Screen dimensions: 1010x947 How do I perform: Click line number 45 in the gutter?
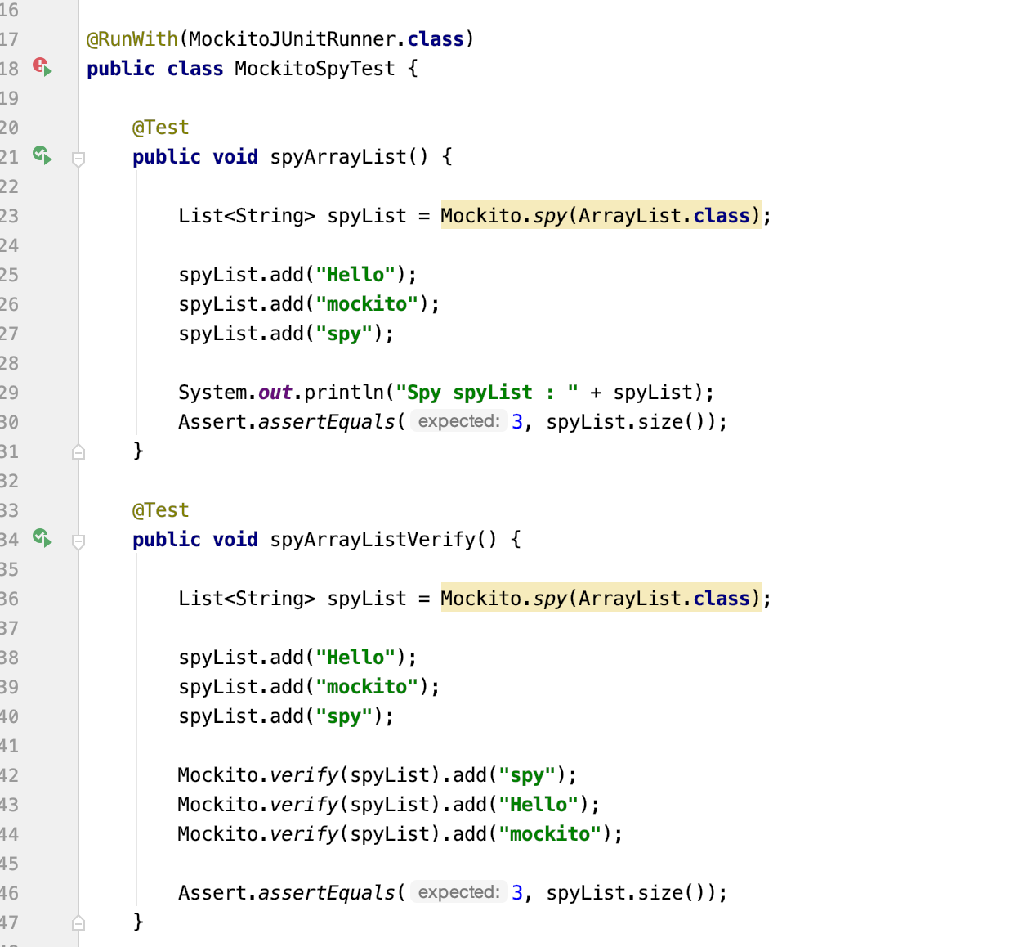[x=9, y=864]
